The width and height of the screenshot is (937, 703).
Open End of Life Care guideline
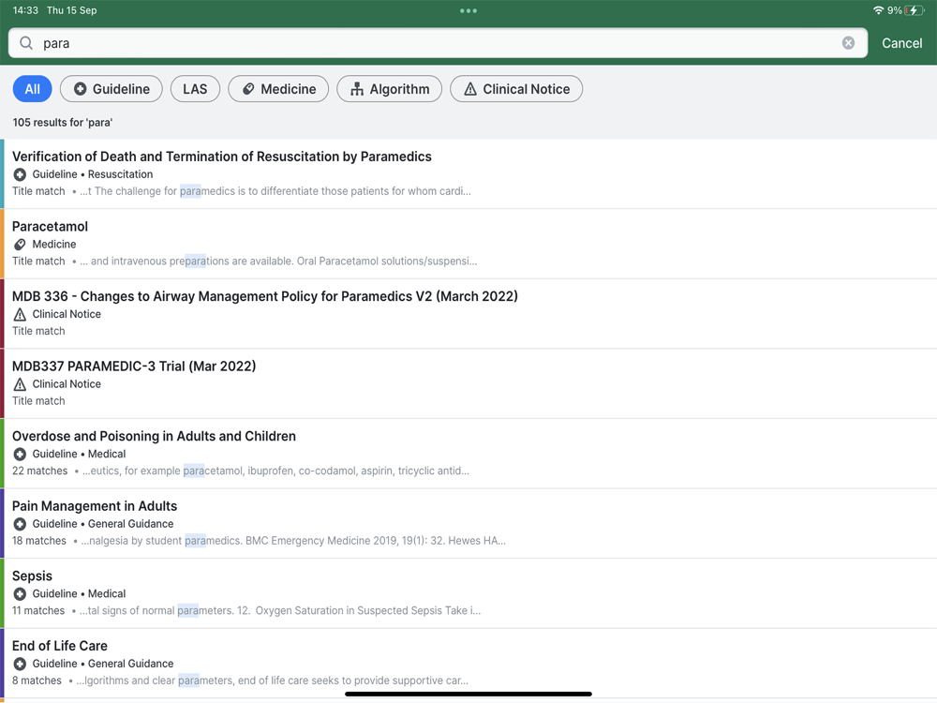coord(468,664)
